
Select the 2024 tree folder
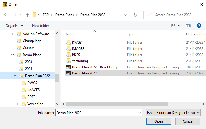pos(29,69)
